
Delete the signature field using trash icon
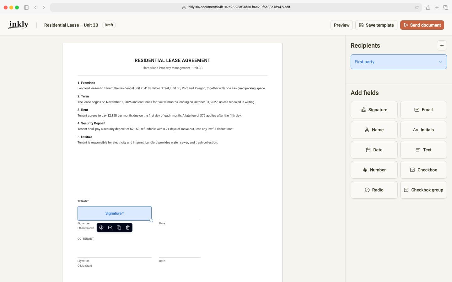click(x=128, y=227)
